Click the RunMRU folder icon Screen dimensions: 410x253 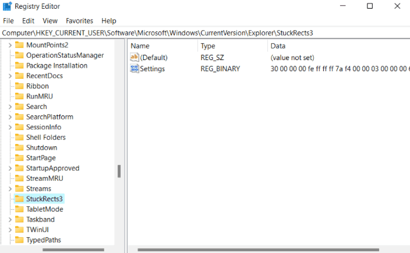click(19, 96)
